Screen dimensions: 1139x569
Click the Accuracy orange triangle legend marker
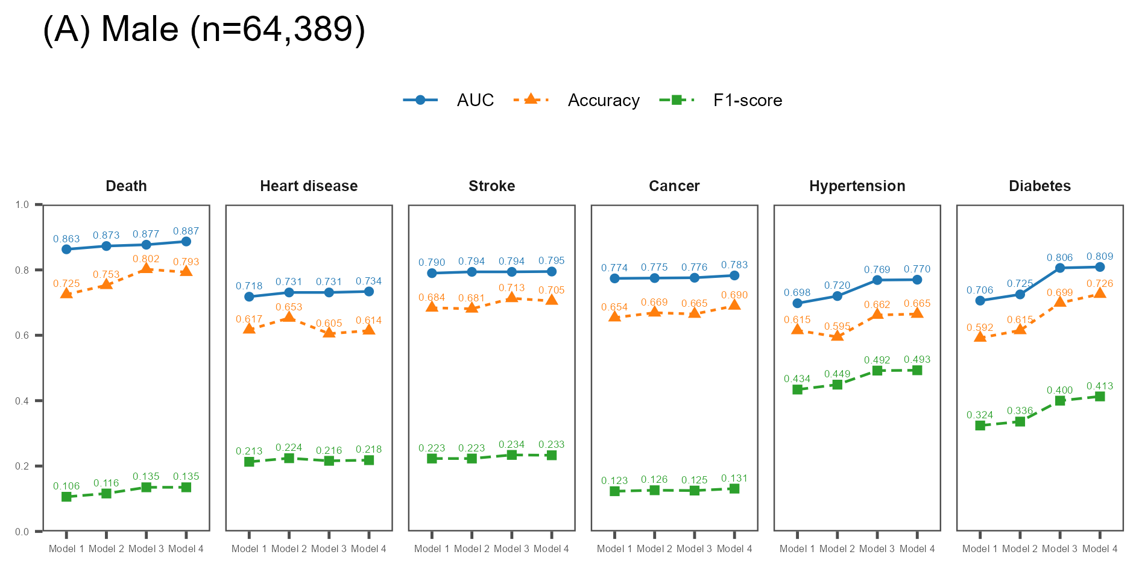(x=531, y=99)
